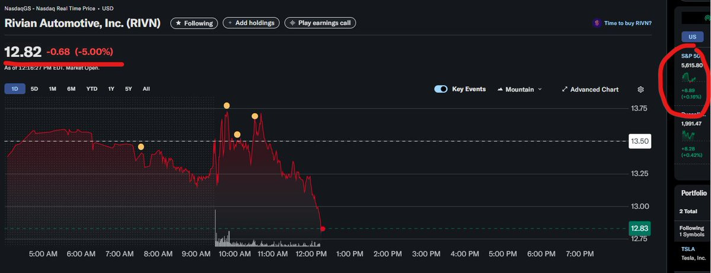Open the Advanced Chart view
The width and height of the screenshot is (711, 273).
(x=590, y=90)
